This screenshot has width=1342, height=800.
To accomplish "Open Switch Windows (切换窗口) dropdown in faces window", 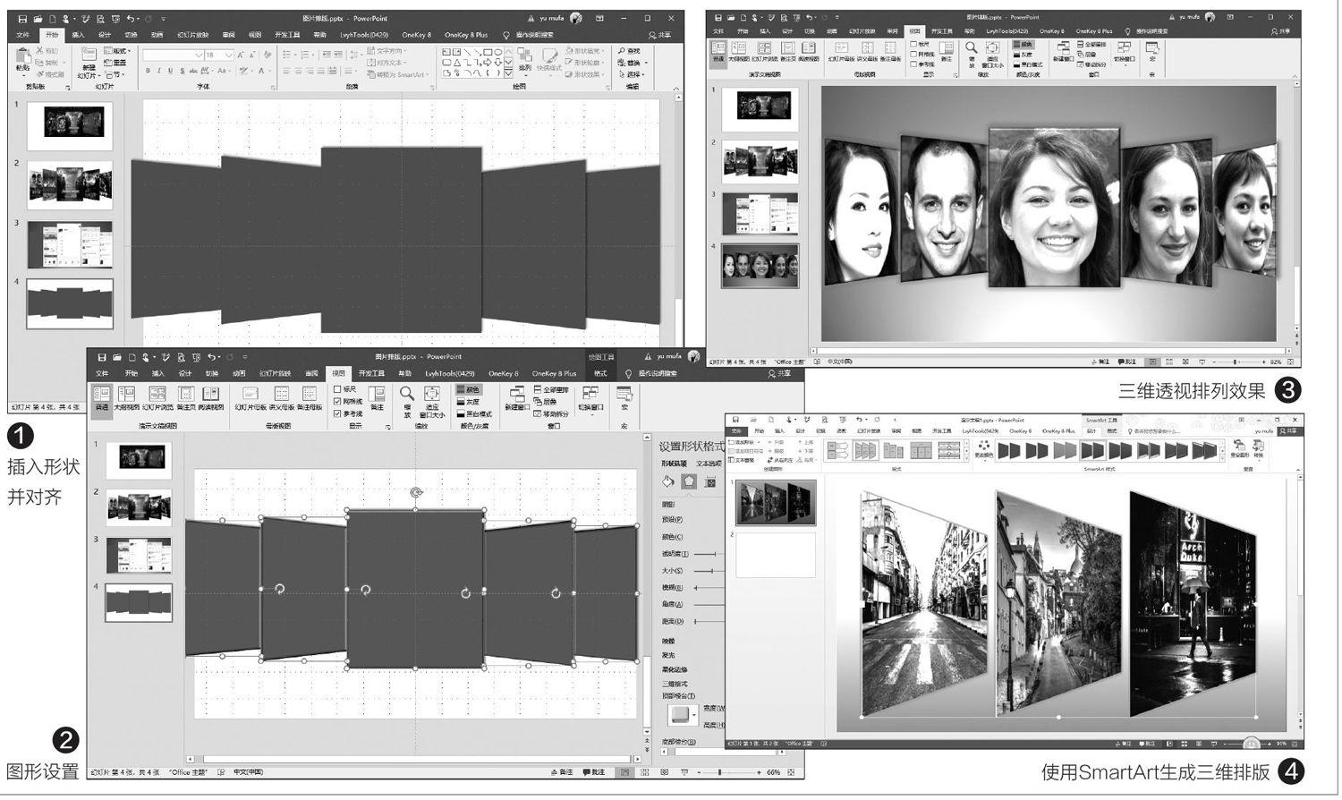I will pos(1125,54).
